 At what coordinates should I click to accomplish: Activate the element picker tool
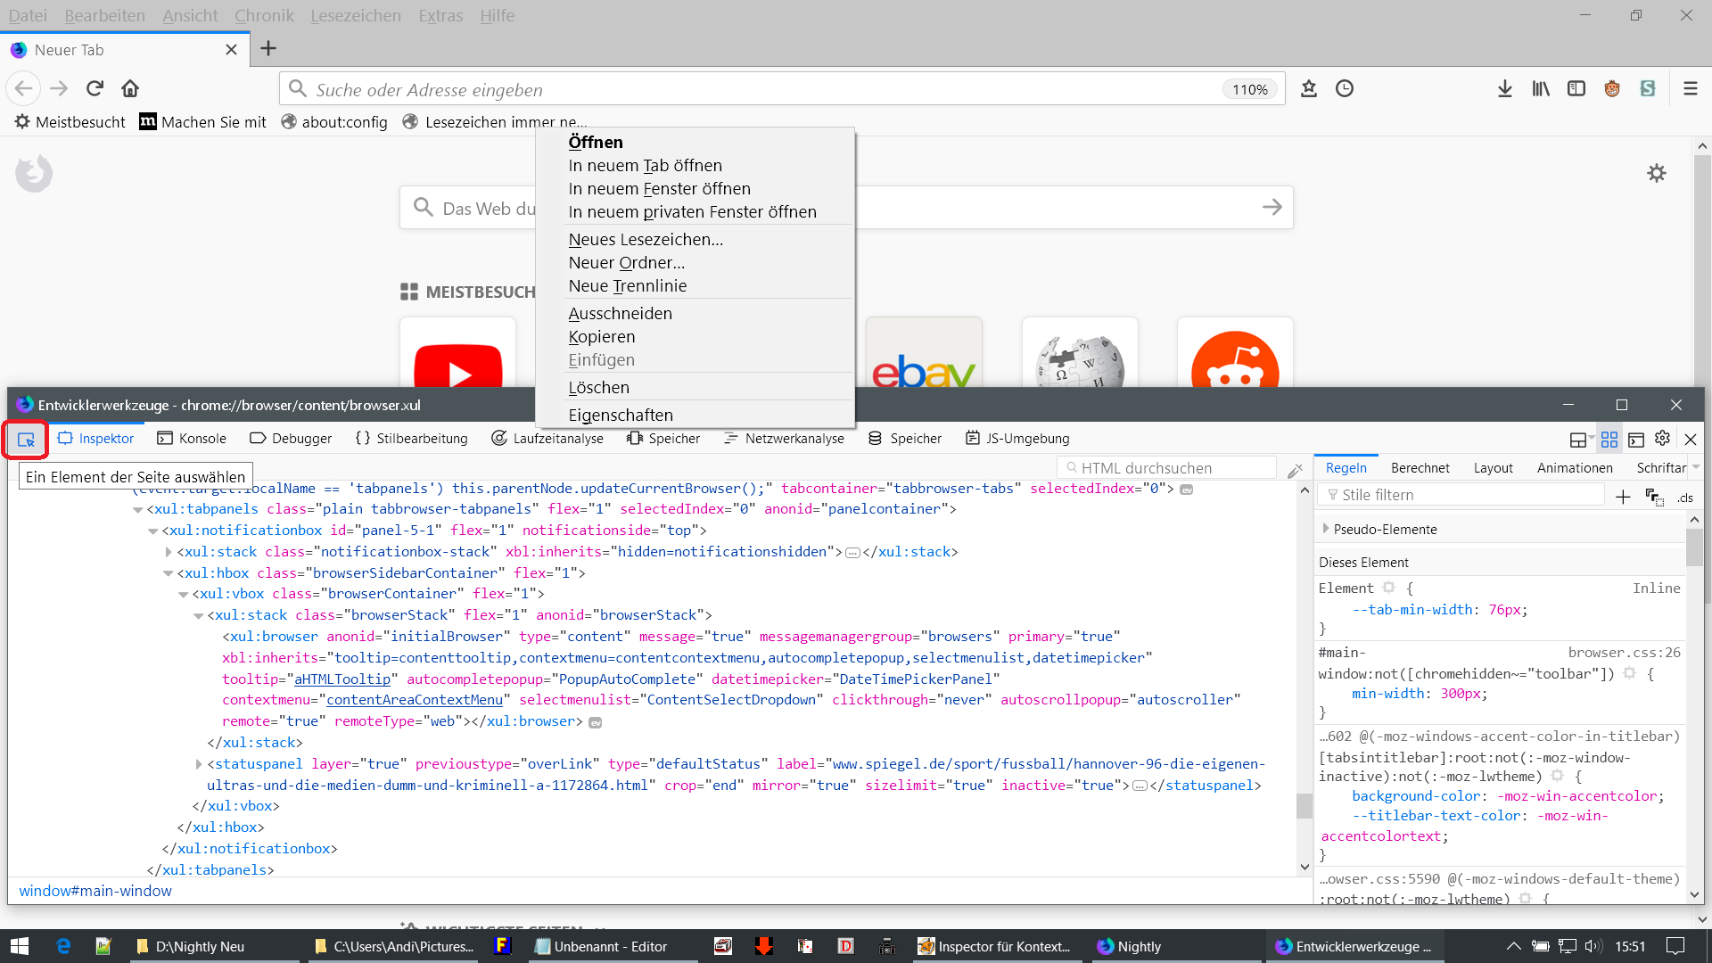[26, 439]
